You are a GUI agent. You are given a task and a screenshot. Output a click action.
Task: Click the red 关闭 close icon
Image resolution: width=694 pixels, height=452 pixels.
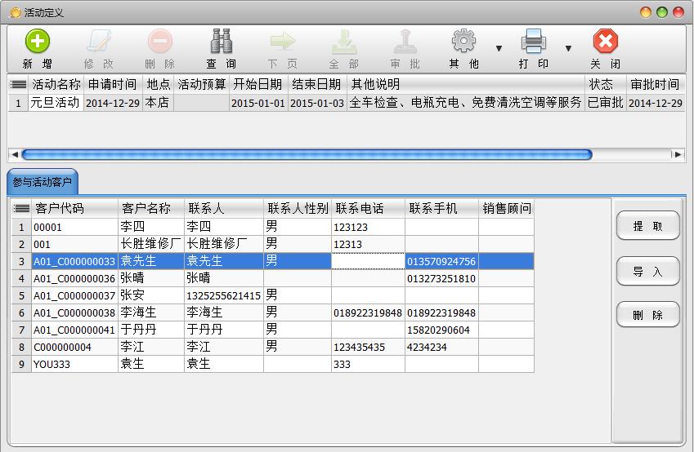(x=605, y=42)
